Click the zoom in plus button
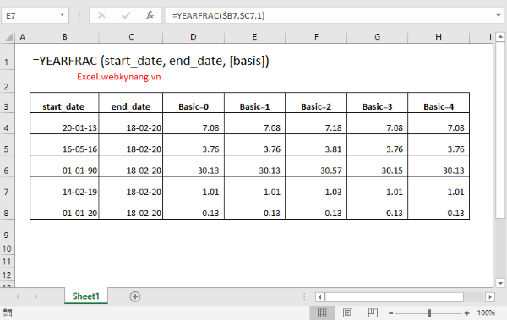Screen dimensions: 507x320 pos(466,313)
